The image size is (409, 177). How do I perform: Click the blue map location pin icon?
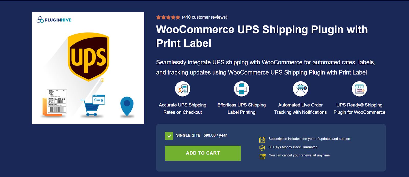[127, 106]
